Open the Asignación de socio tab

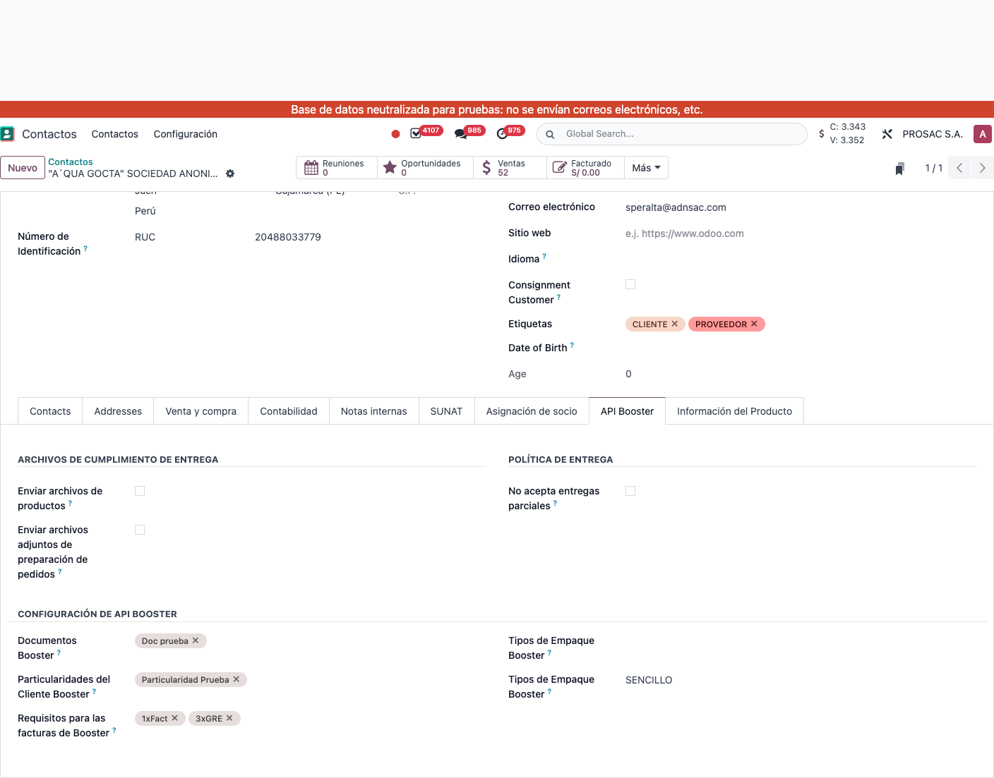(532, 411)
